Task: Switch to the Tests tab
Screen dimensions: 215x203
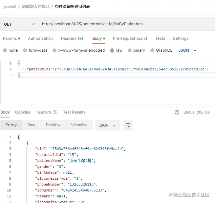Action: 160,38
